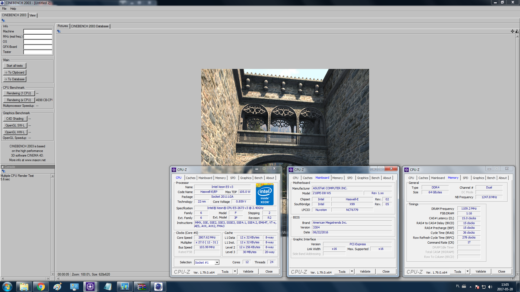The image size is (520, 292).
Task: Open About tab in Mainboard CPU-Z window
Action: [387, 178]
